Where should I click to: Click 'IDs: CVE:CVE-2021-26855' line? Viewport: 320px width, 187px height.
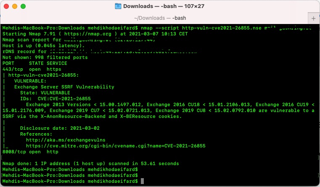coord(56,99)
